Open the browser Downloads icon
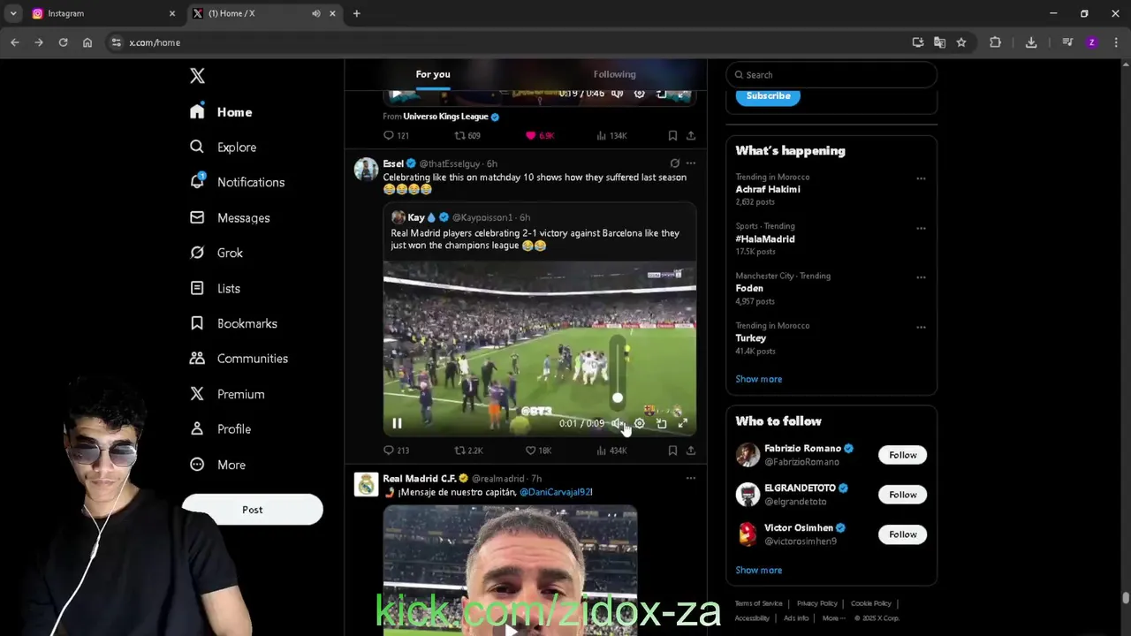 point(1031,42)
